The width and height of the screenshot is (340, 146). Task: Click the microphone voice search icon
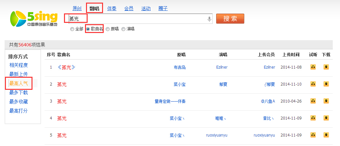point(209,19)
